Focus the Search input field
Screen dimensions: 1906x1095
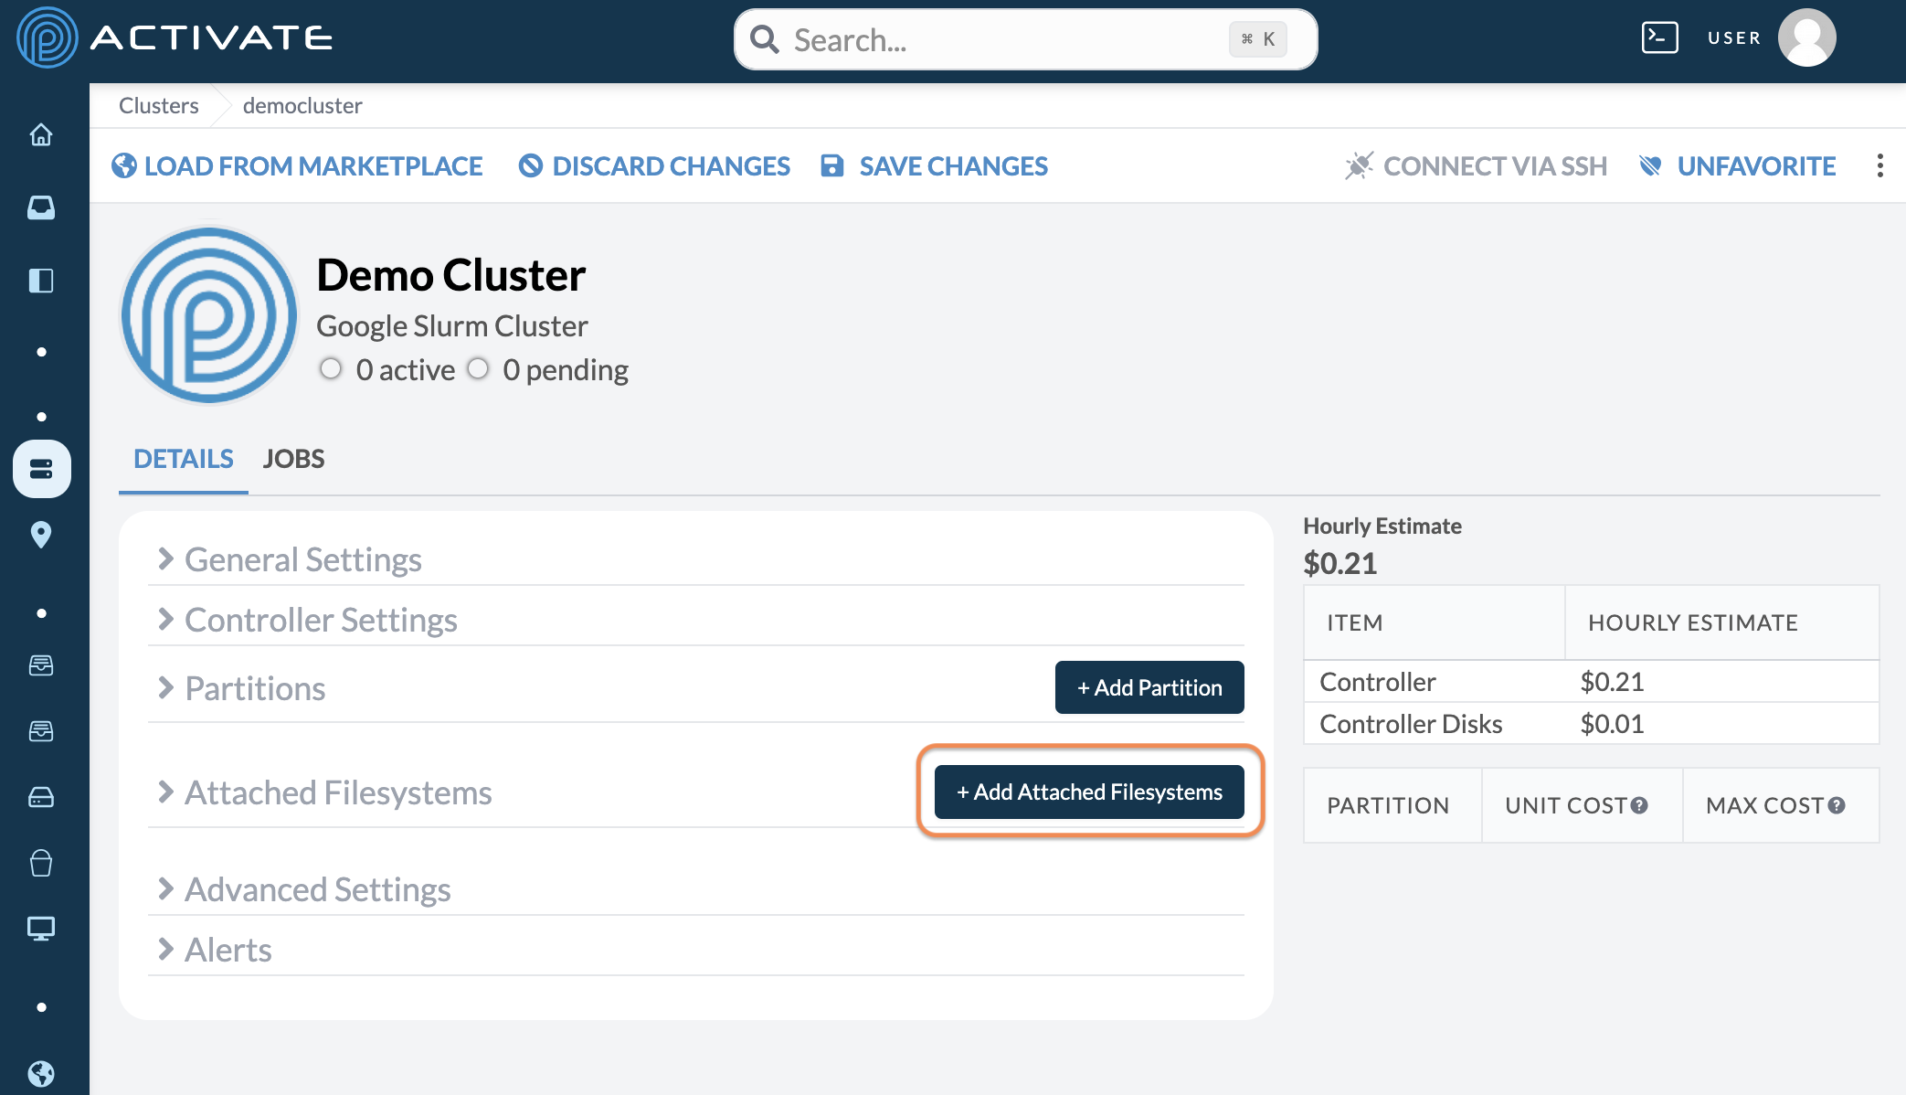1025,39
